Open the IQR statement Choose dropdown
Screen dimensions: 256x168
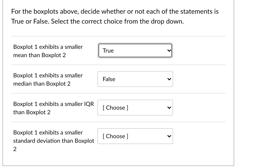135,107
